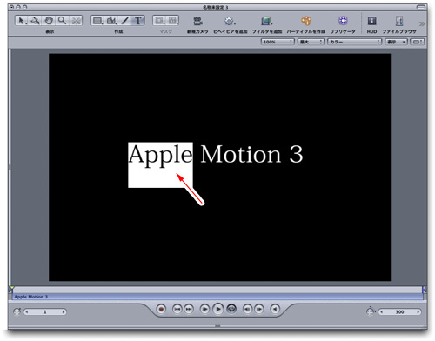Open the 表示 view options dropdown

(396, 42)
